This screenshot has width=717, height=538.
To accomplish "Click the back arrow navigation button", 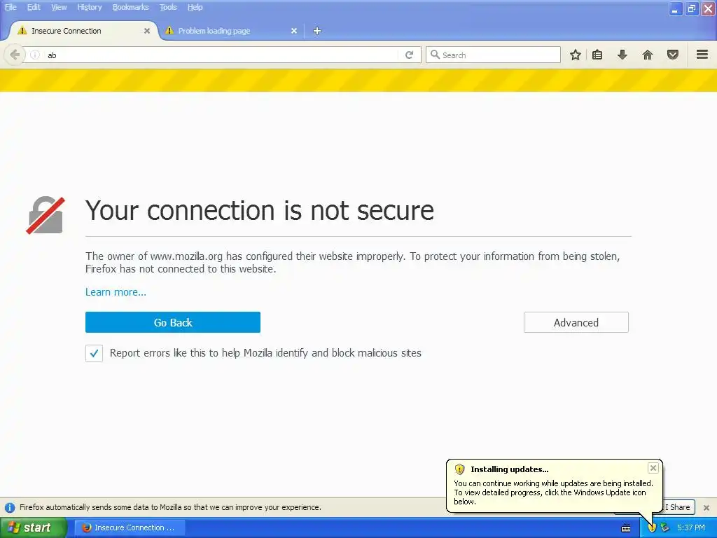I will click(15, 55).
